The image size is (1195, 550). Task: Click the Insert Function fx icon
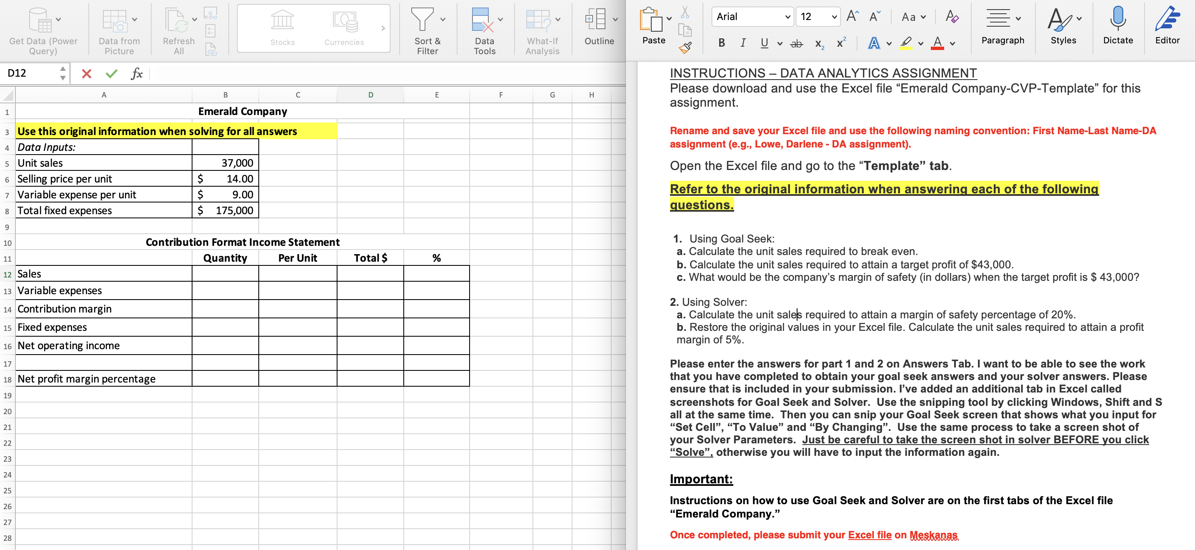136,73
